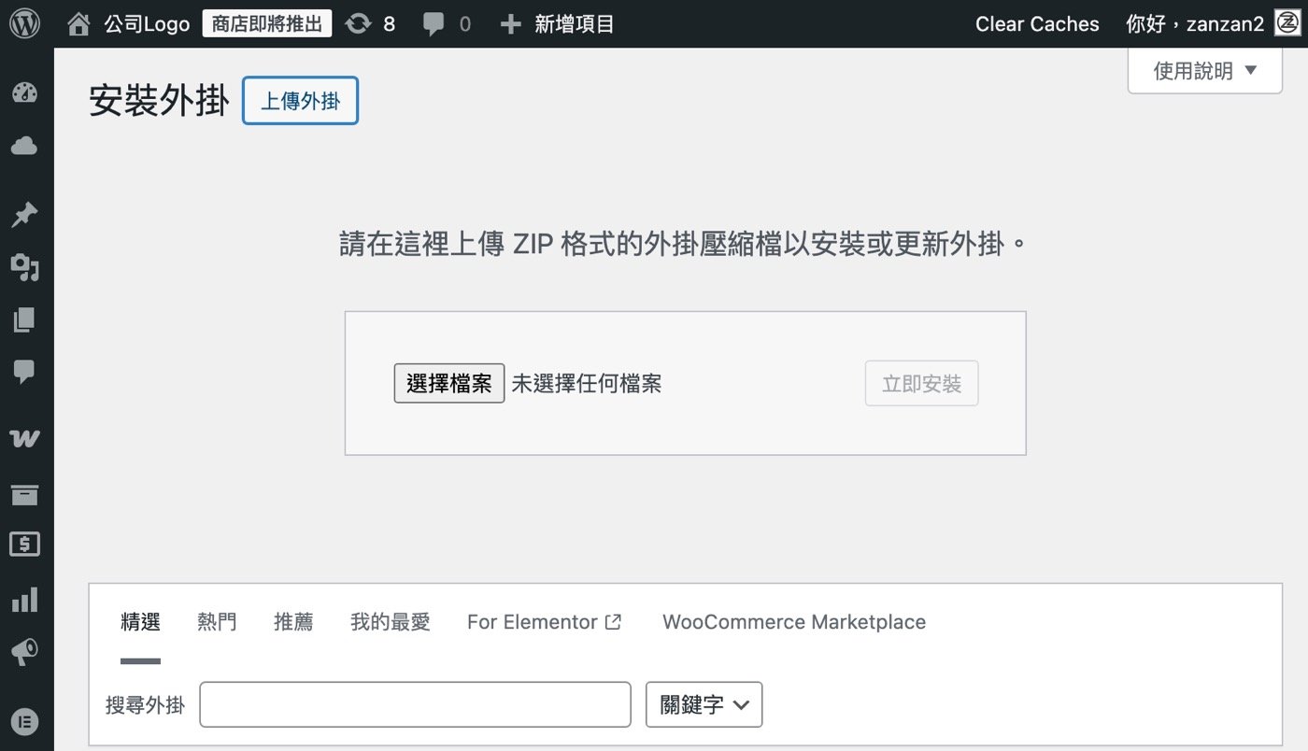Open the zanzan2 user avatar menu
Viewport: 1308px width, 751px height.
tap(1287, 22)
